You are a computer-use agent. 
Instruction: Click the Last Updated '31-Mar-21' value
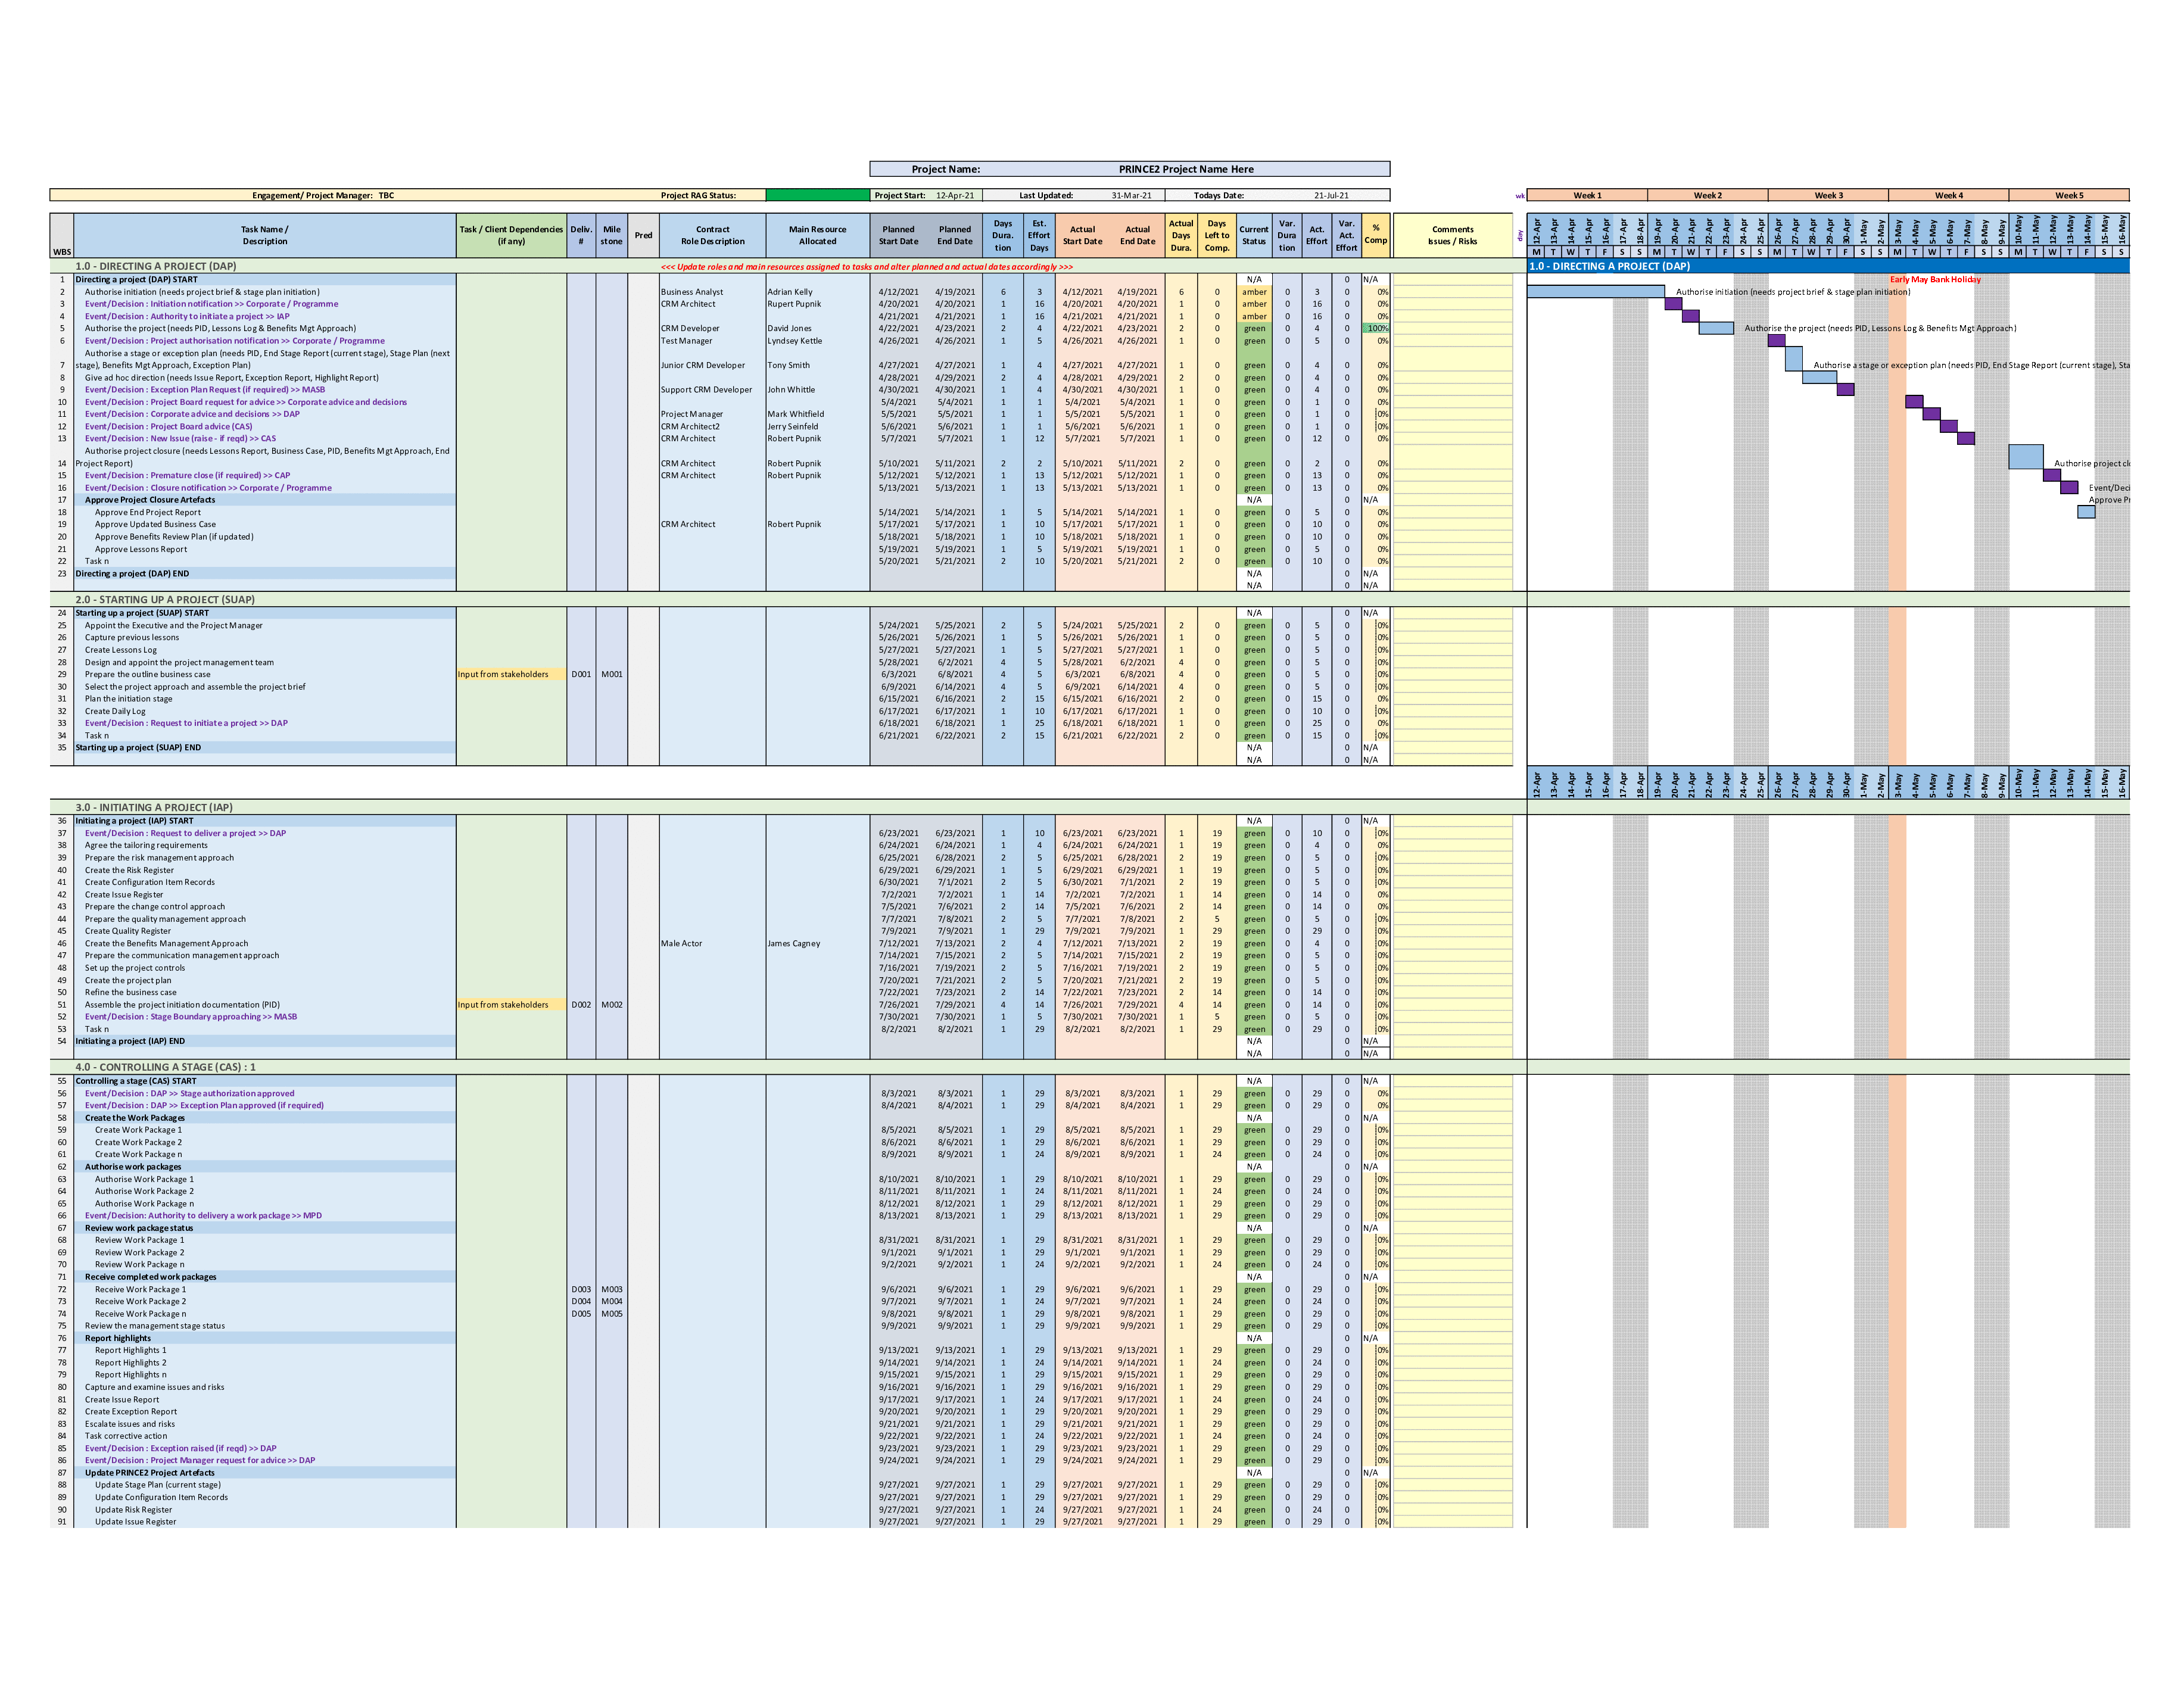click(1131, 195)
